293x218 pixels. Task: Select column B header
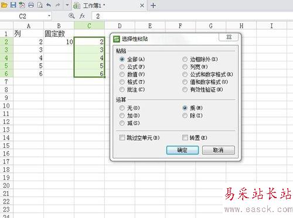pyautogui.click(x=59, y=26)
